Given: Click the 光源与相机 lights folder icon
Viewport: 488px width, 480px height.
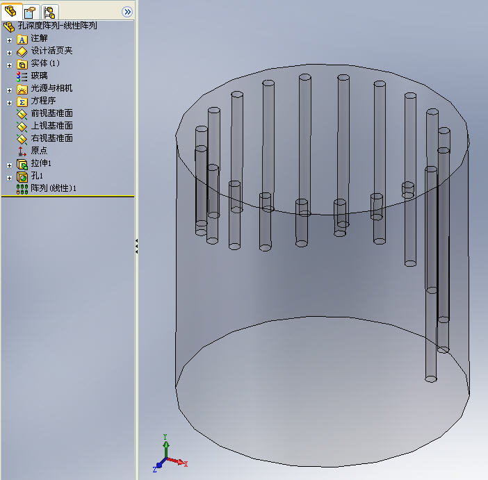Looking at the screenshot, I should (x=22, y=90).
